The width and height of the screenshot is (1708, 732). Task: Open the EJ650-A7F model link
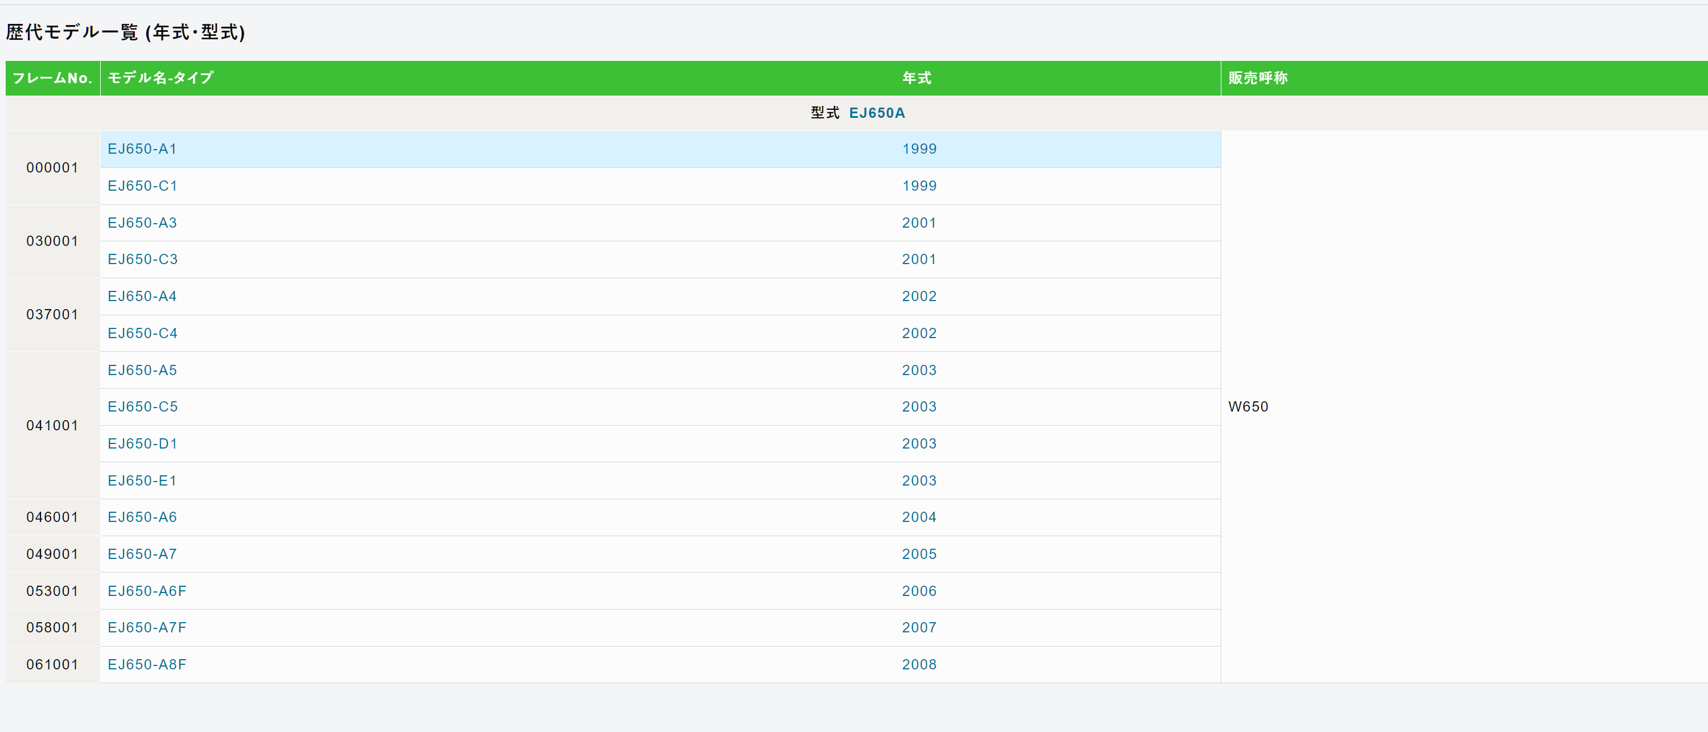(x=146, y=627)
